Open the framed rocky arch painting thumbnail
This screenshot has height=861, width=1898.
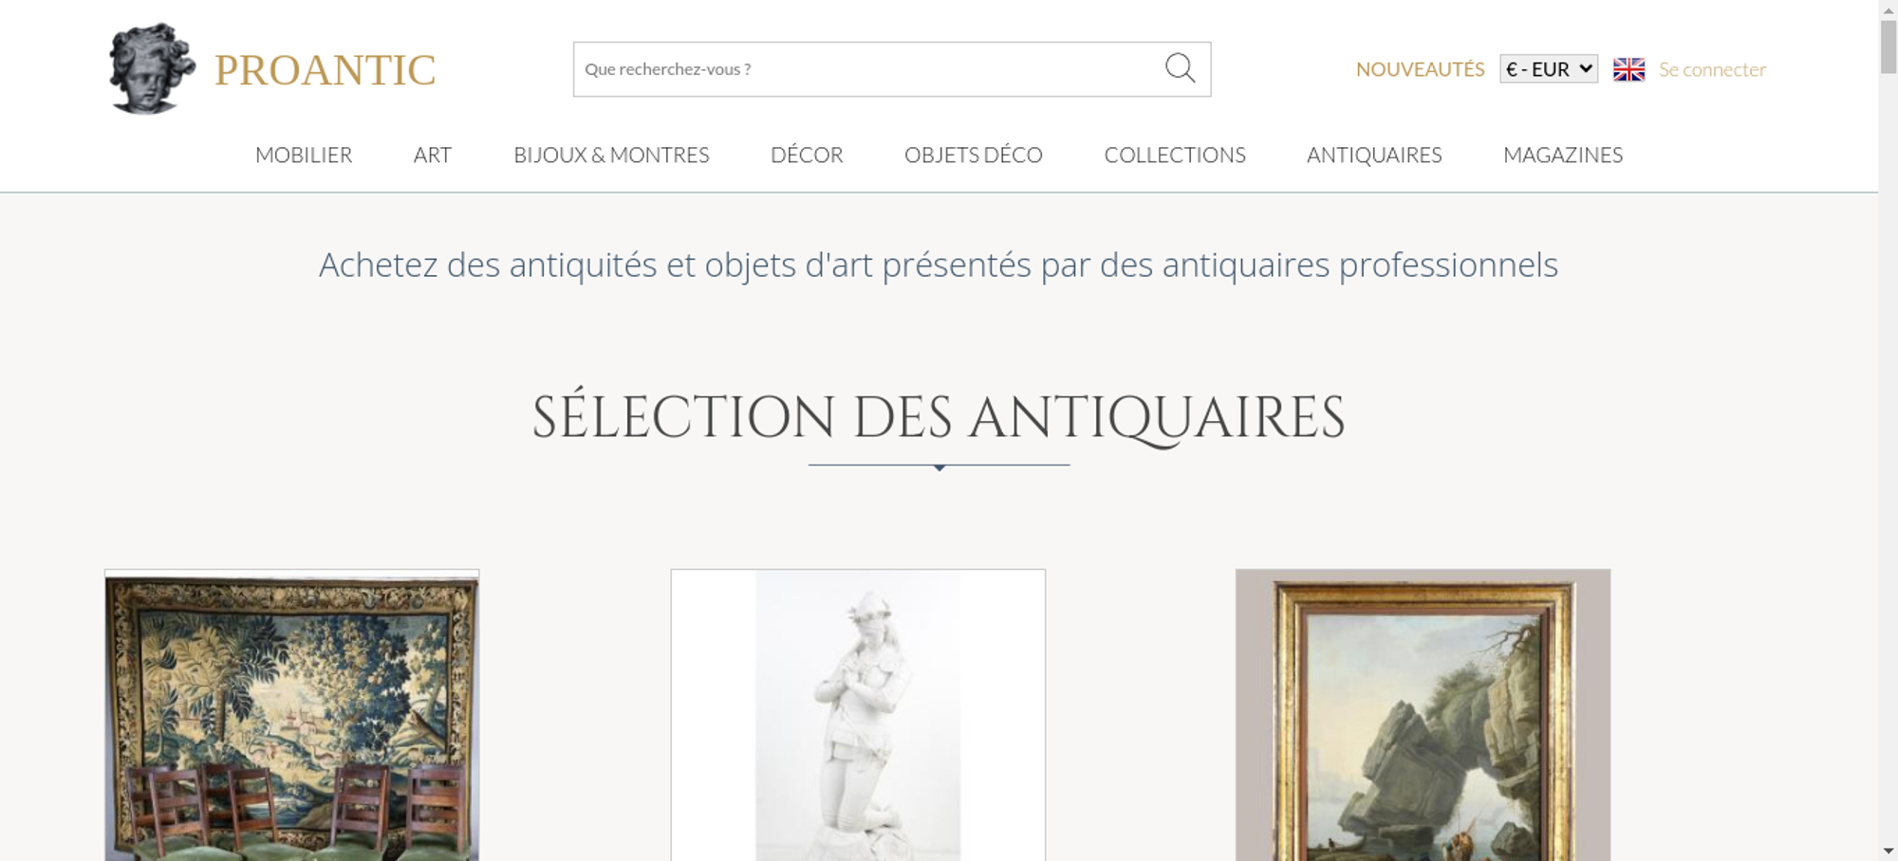coord(1423,715)
